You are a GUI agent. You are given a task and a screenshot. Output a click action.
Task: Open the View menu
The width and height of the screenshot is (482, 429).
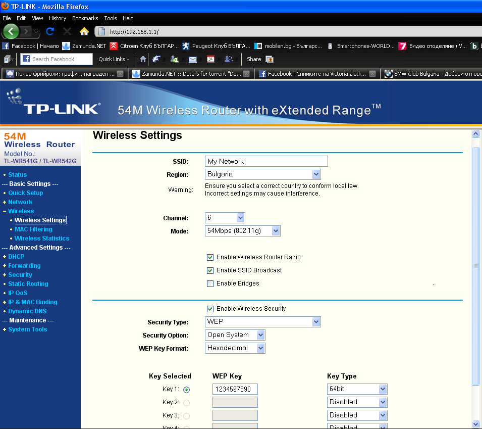(37, 18)
